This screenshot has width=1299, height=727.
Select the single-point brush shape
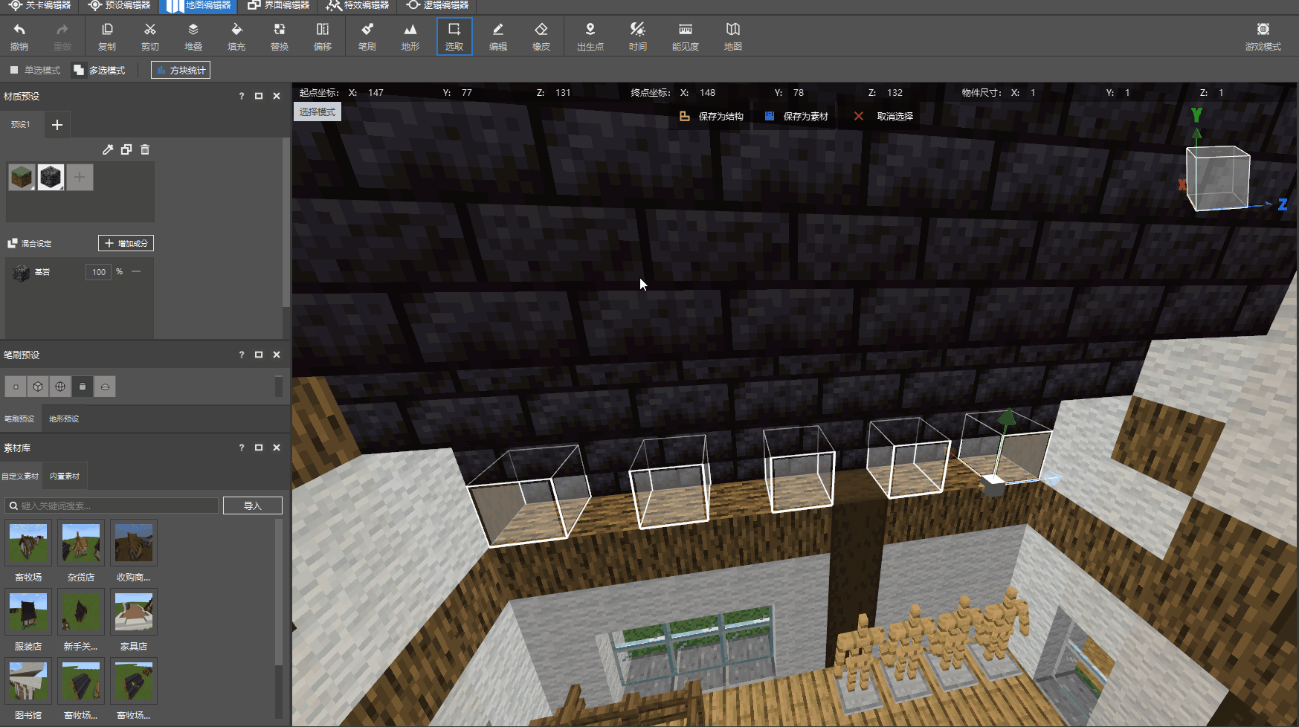(x=16, y=387)
